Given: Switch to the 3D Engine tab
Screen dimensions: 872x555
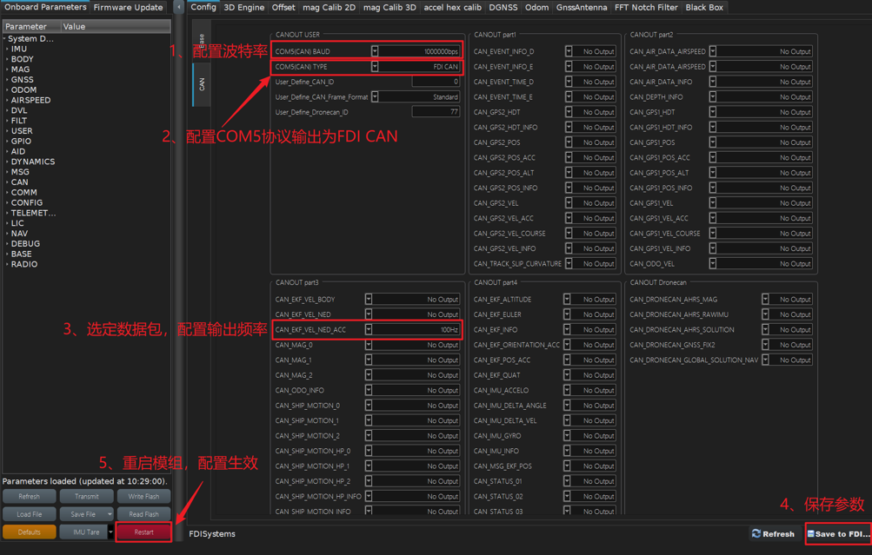Looking at the screenshot, I should point(243,7).
